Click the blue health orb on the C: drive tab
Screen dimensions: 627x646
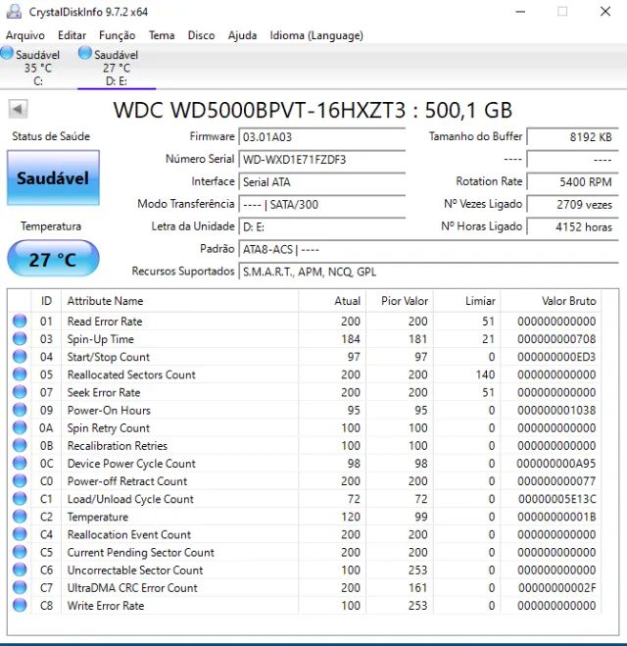[x=7, y=53]
